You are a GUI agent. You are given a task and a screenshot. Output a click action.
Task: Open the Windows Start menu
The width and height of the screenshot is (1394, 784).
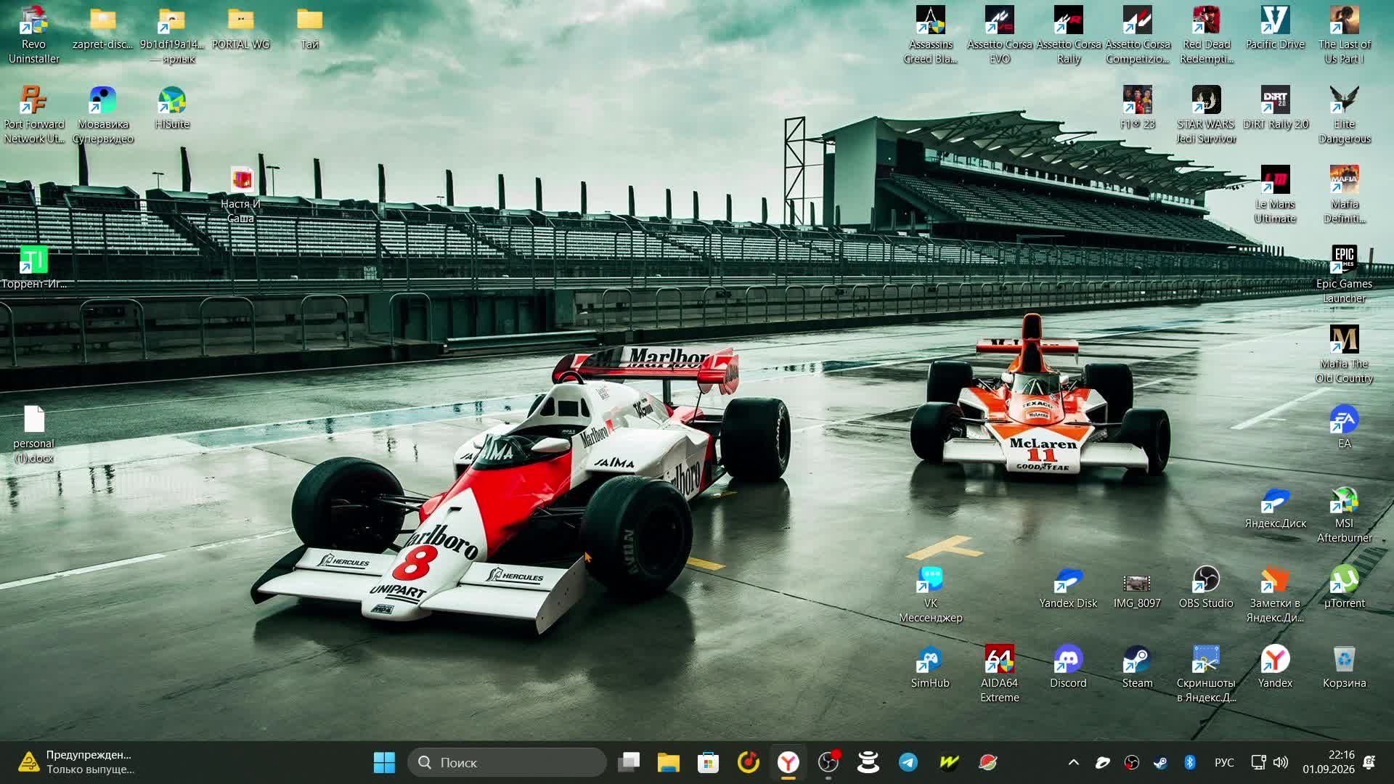(384, 762)
